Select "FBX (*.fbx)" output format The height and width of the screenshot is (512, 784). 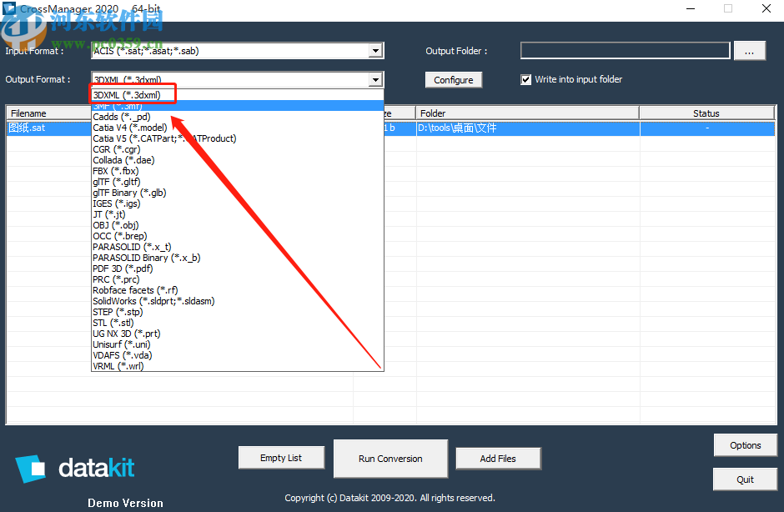(x=112, y=171)
